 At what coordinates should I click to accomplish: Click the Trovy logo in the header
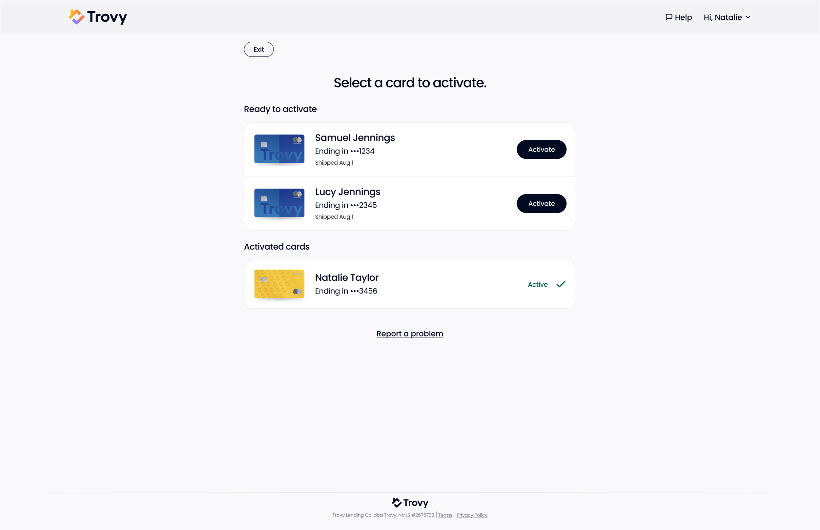click(98, 17)
